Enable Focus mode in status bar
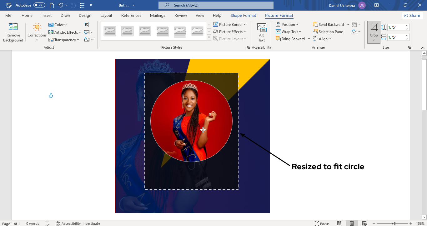The width and height of the screenshot is (427, 226). [322, 224]
